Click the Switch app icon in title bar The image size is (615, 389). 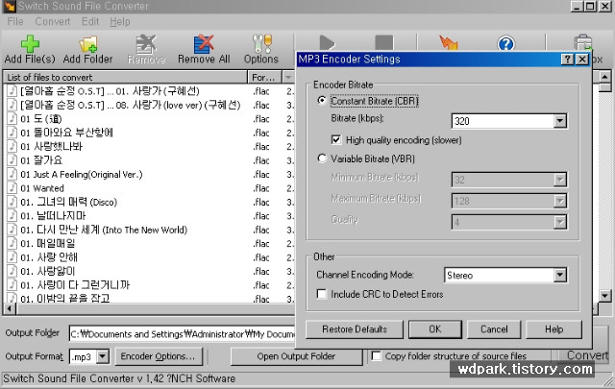(9, 6)
